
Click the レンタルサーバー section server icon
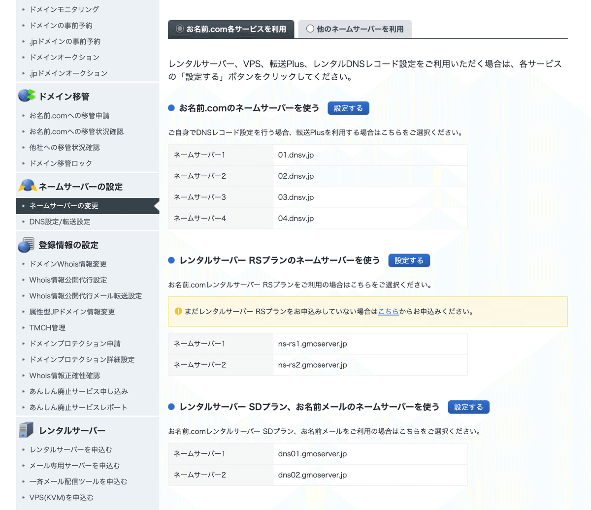coord(27,430)
